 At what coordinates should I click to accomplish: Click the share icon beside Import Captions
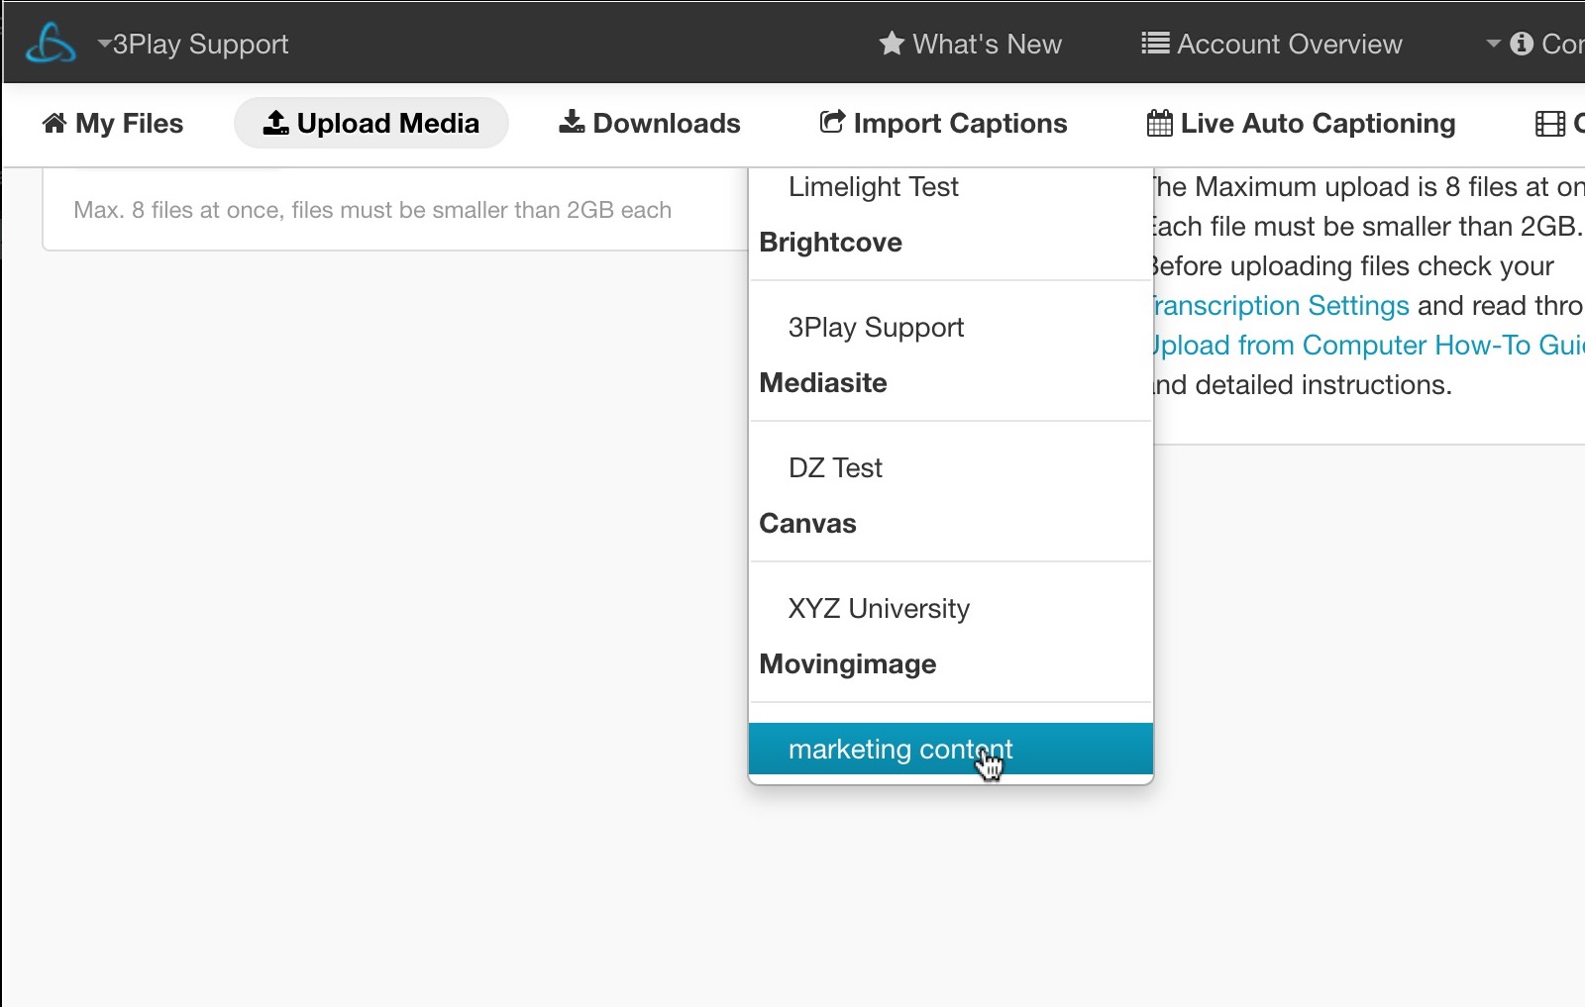click(833, 122)
